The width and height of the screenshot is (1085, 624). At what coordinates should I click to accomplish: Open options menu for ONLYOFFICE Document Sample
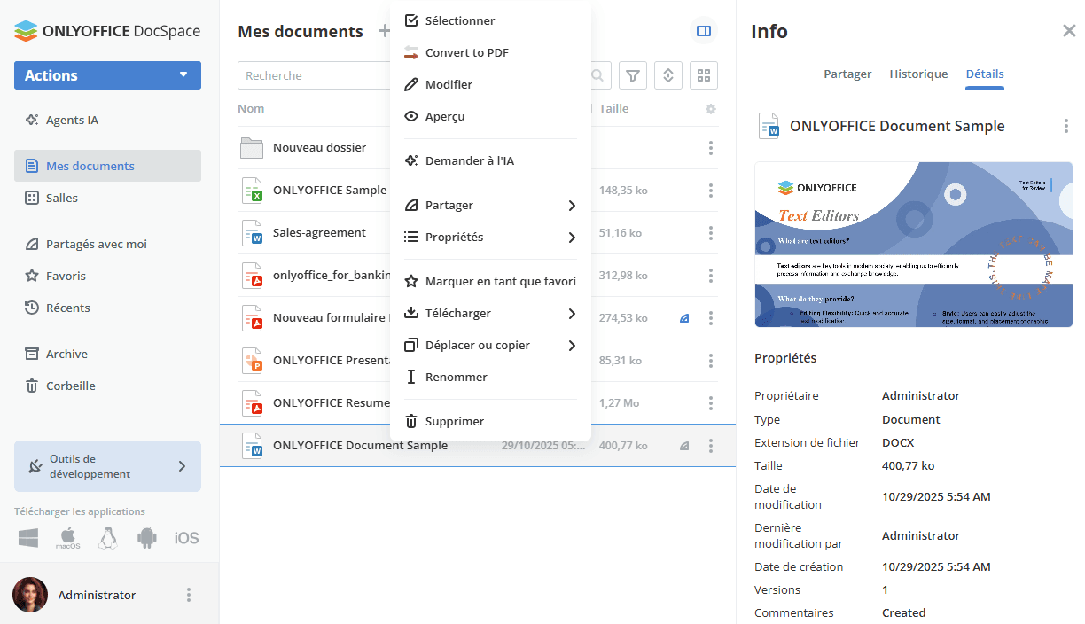(710, 446)
